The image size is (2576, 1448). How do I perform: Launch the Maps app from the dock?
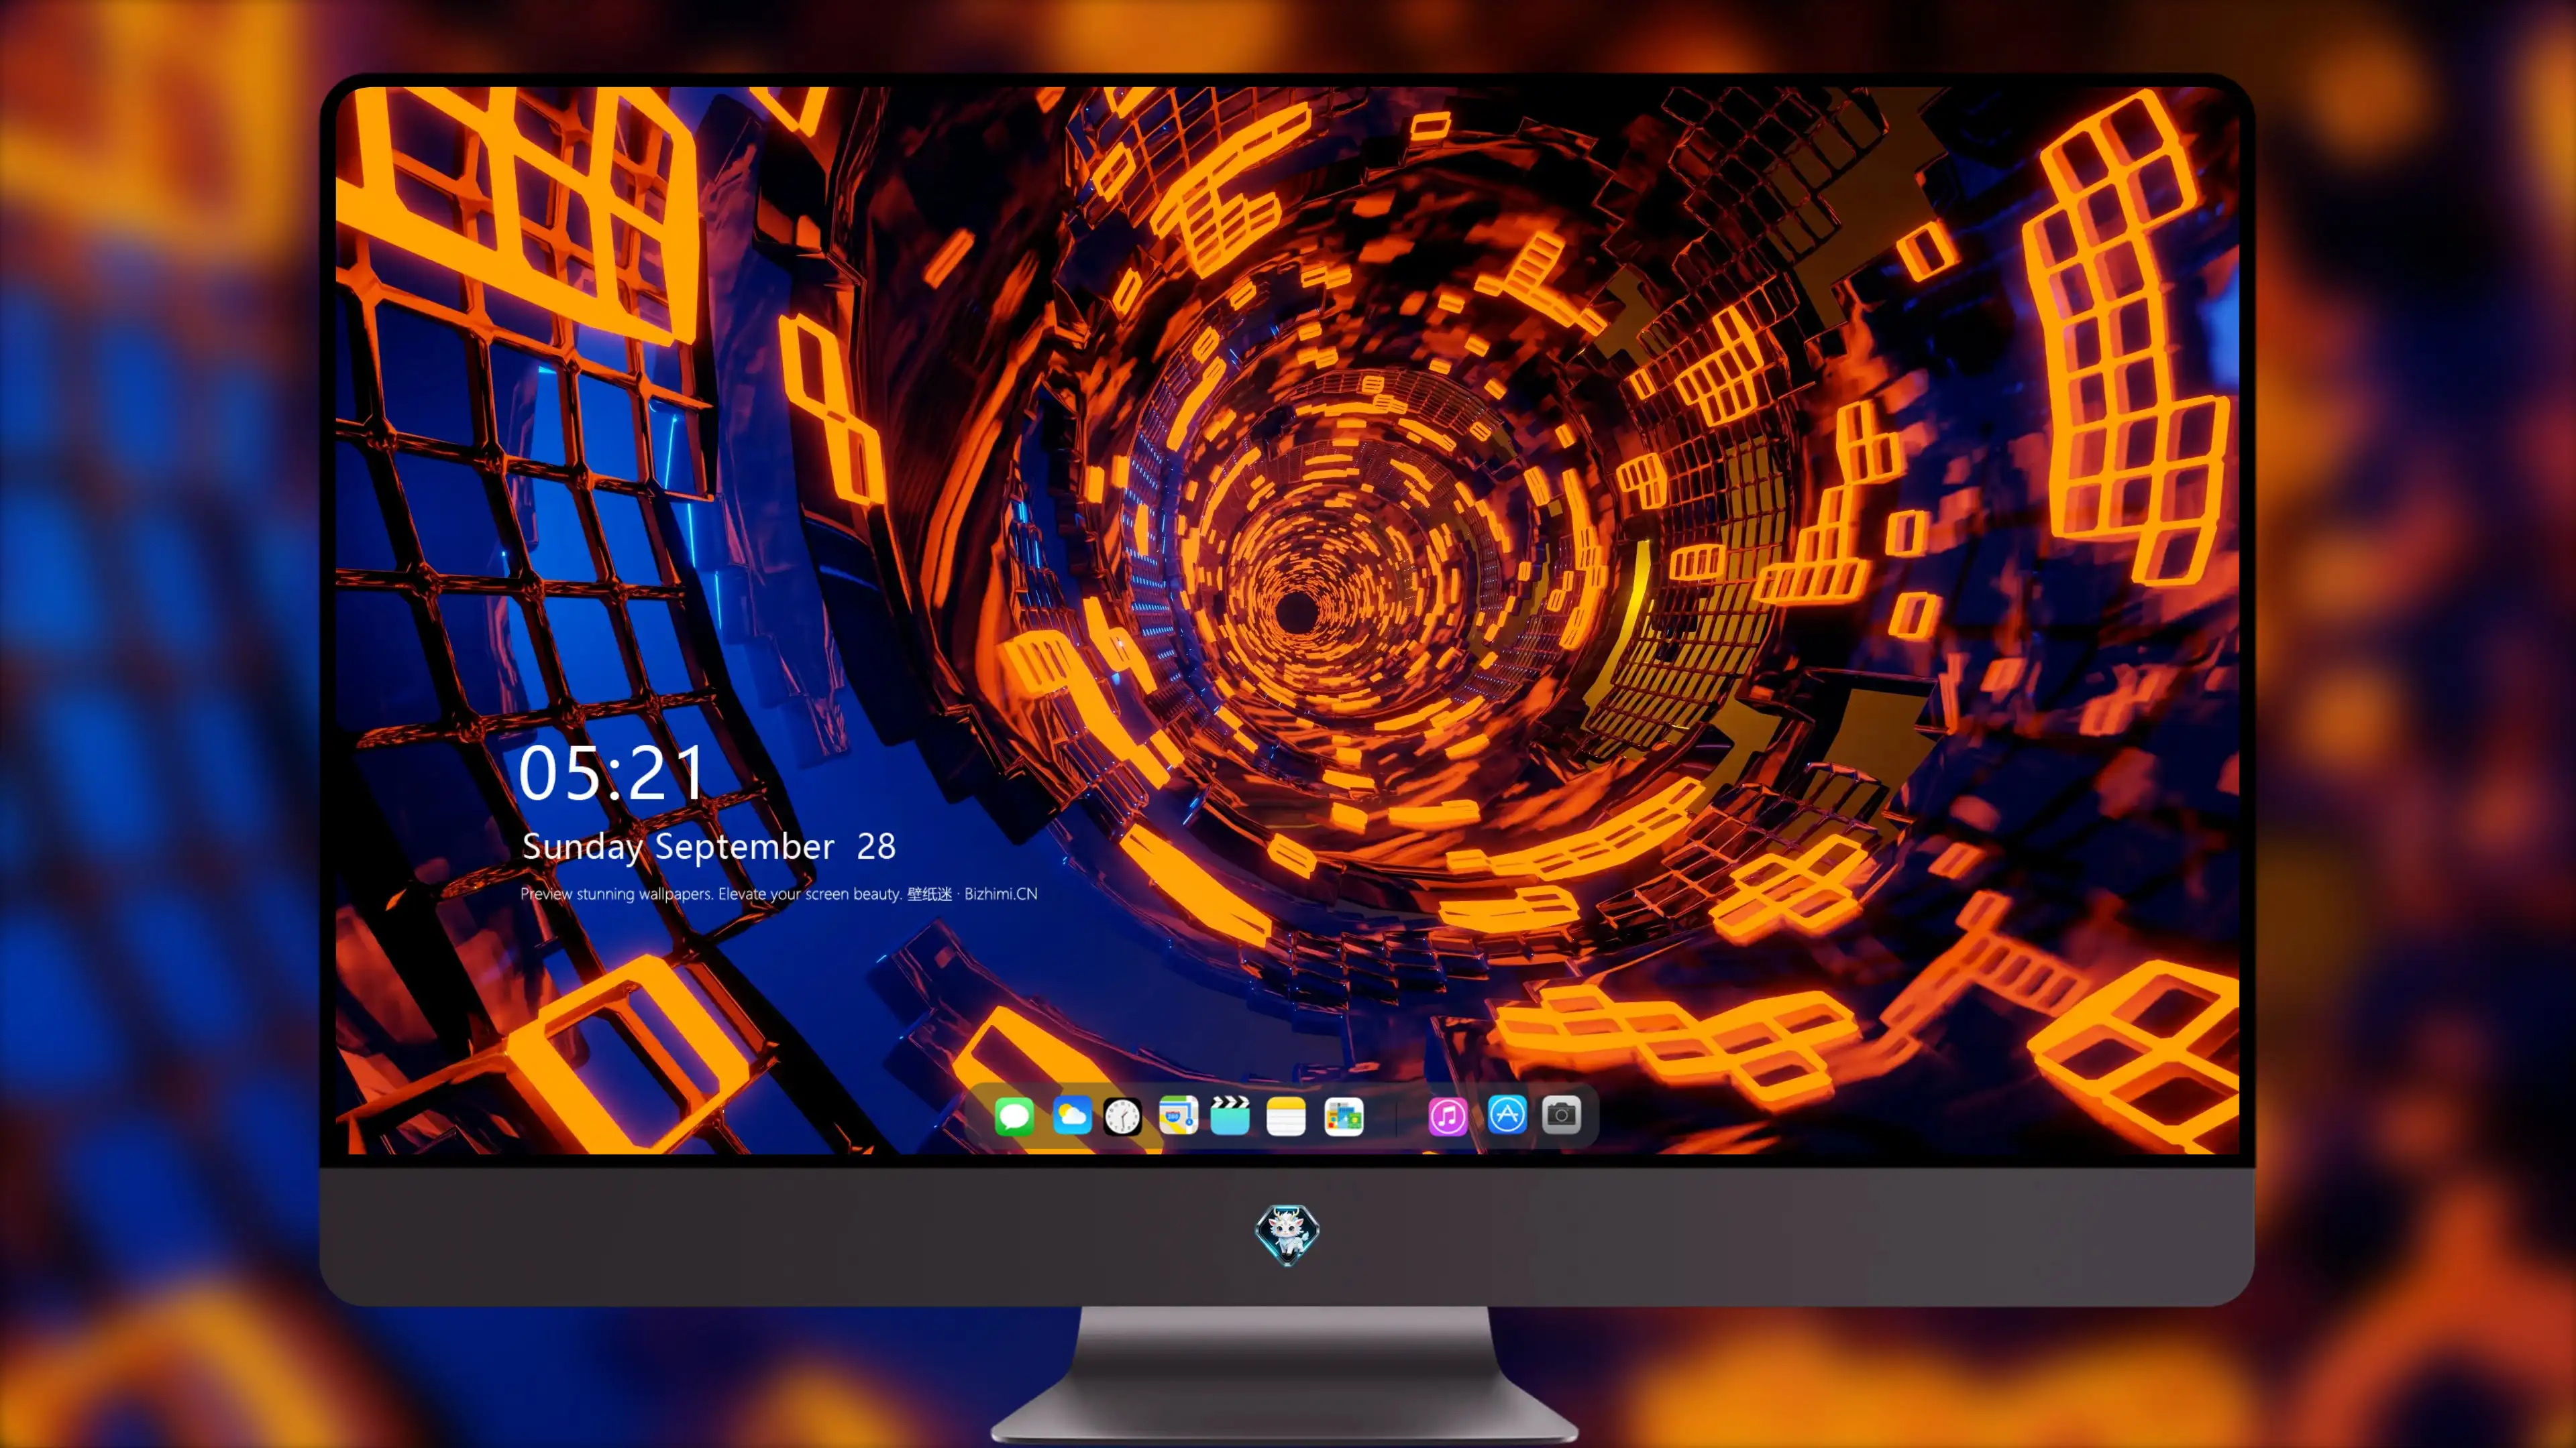1178,1115
